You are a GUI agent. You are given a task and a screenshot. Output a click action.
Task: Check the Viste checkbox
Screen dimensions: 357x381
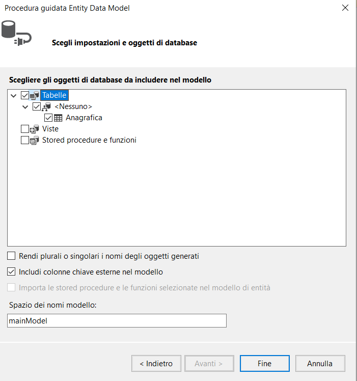[25, 129]
